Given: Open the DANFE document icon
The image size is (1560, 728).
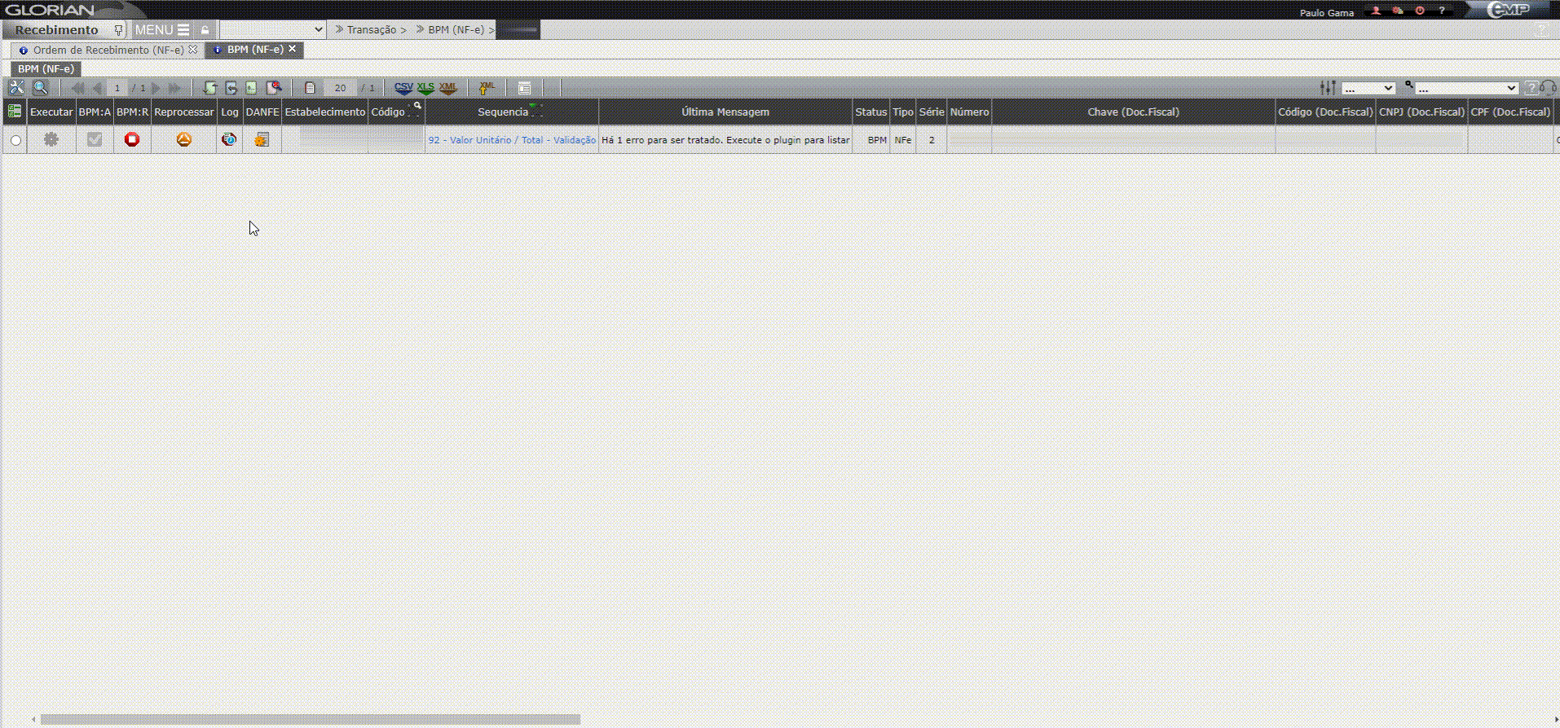Looking at the screenshot, I should (262, 140).
